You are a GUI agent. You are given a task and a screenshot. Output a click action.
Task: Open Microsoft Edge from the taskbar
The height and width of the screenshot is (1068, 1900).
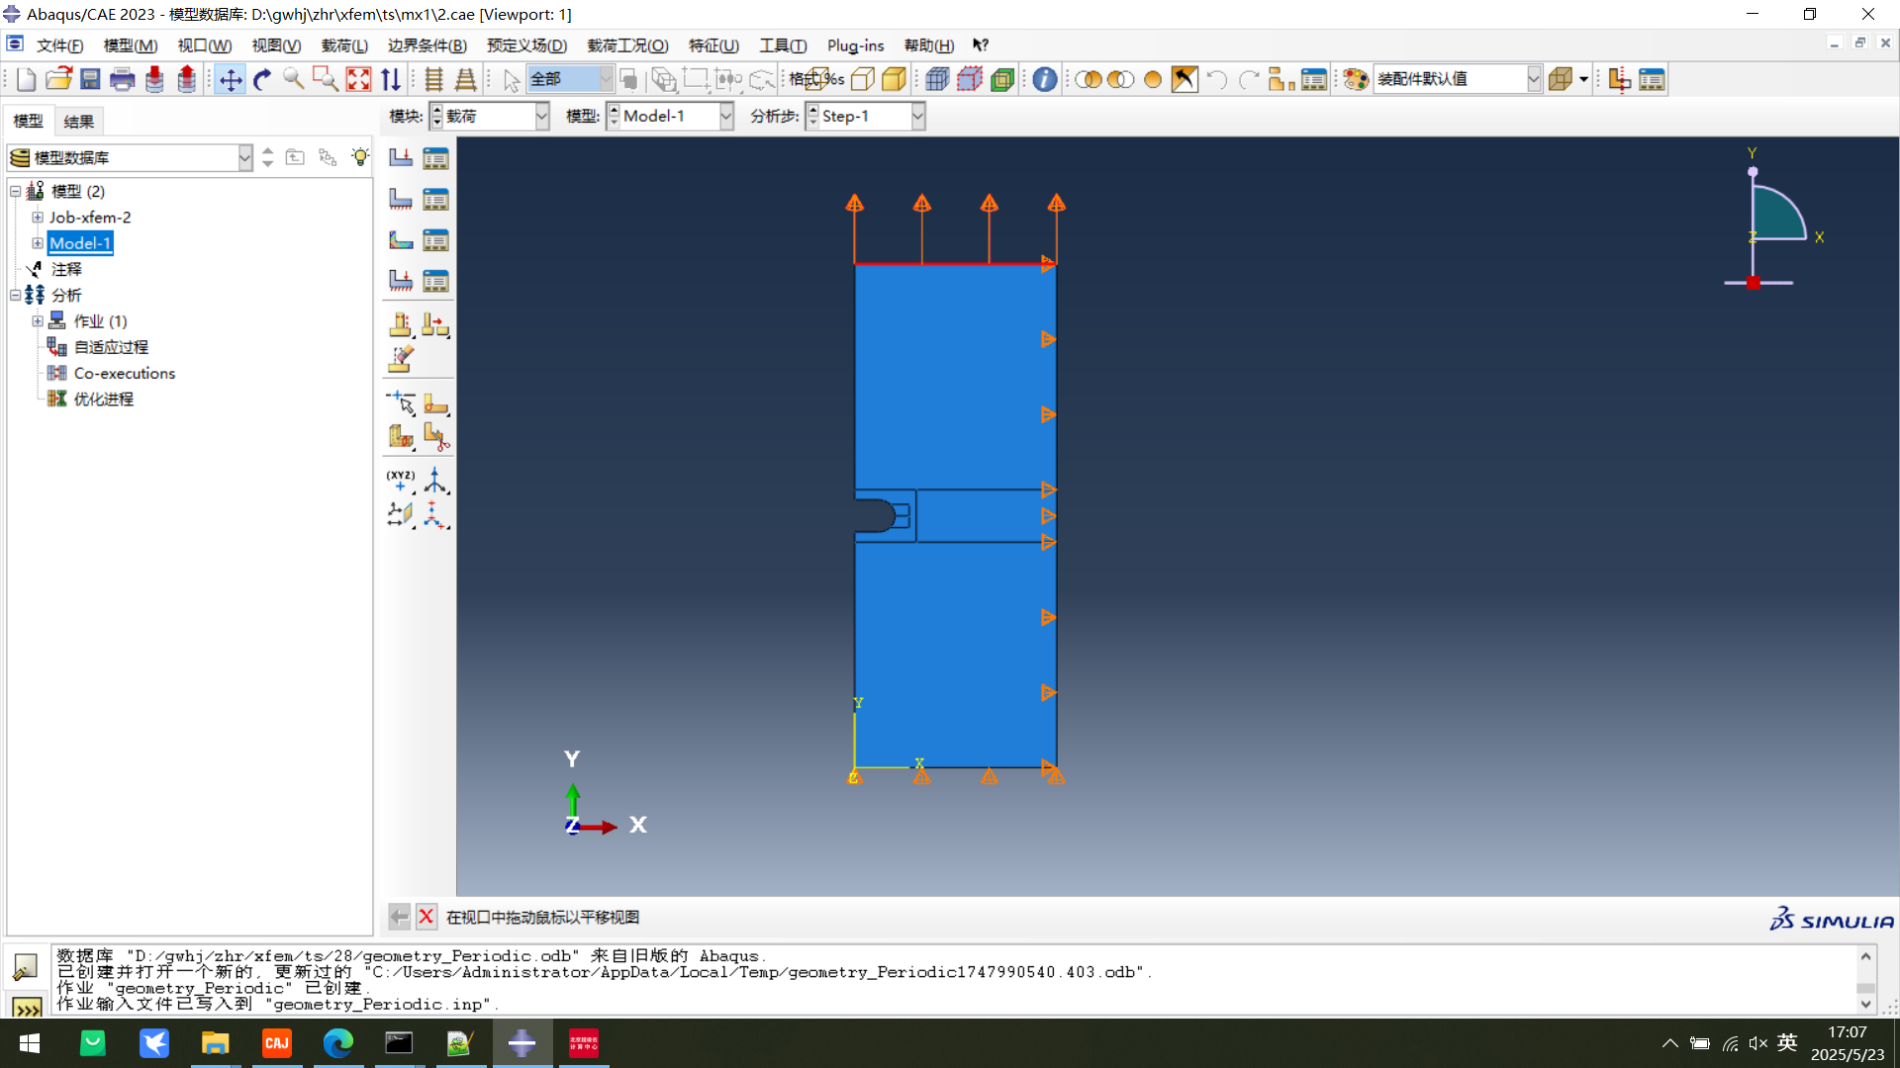click(x=337, y=1043)
